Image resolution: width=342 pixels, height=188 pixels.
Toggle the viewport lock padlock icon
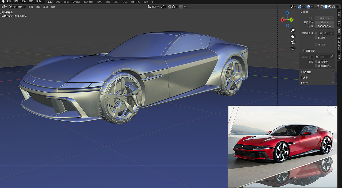[293, 48]
